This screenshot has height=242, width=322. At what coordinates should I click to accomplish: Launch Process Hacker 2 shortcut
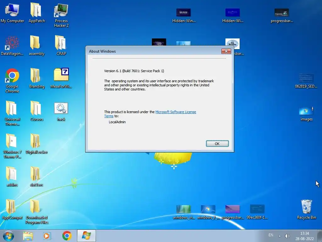(x=61, y=15)
